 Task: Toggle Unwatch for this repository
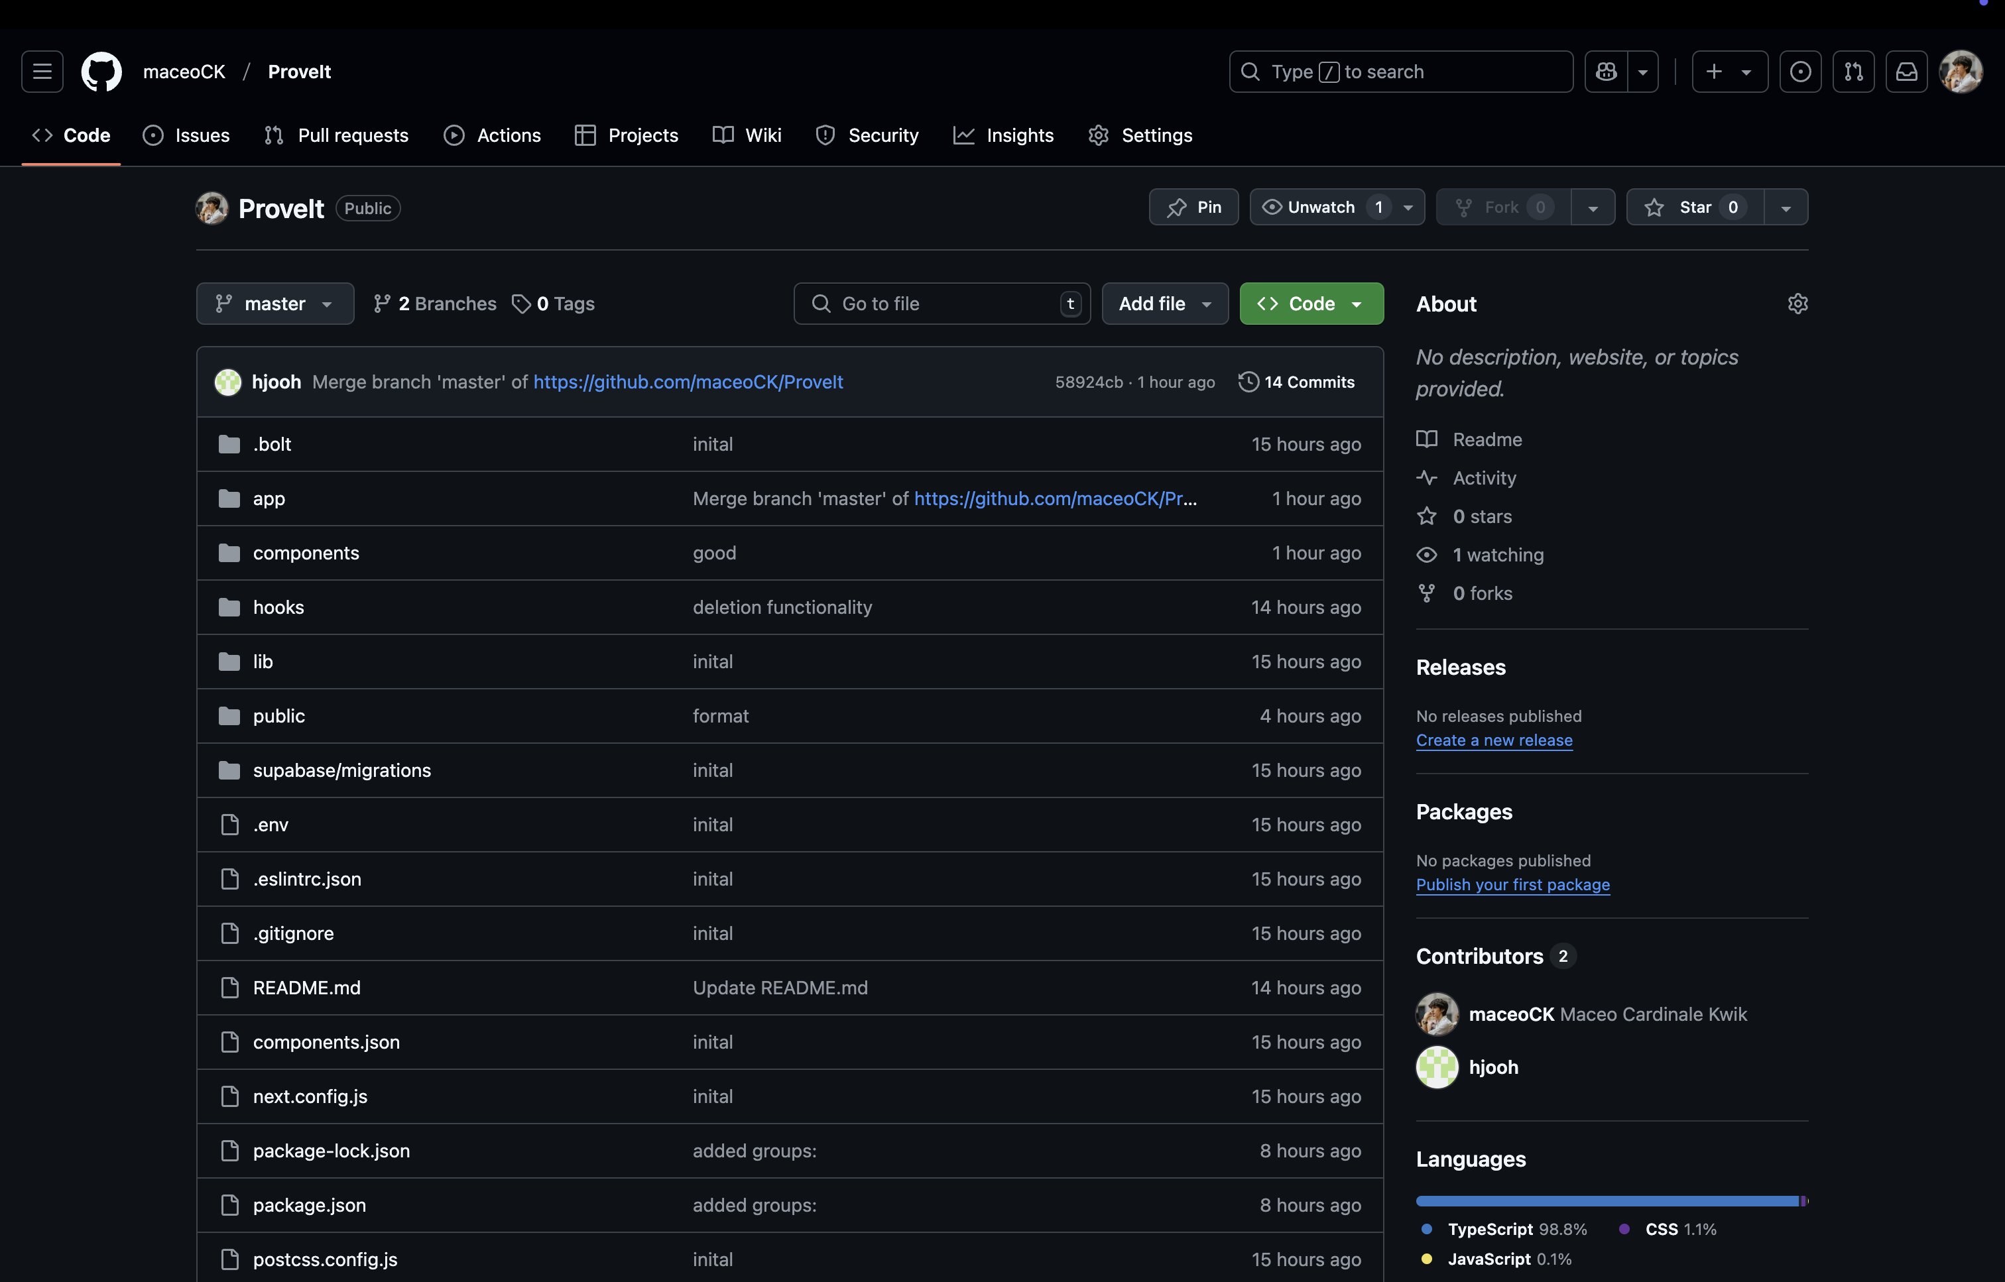coord(1321,207)
